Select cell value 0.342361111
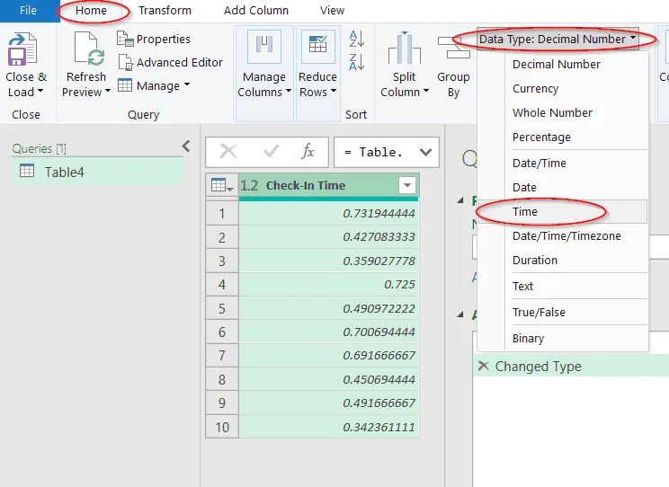 (328, 427)
